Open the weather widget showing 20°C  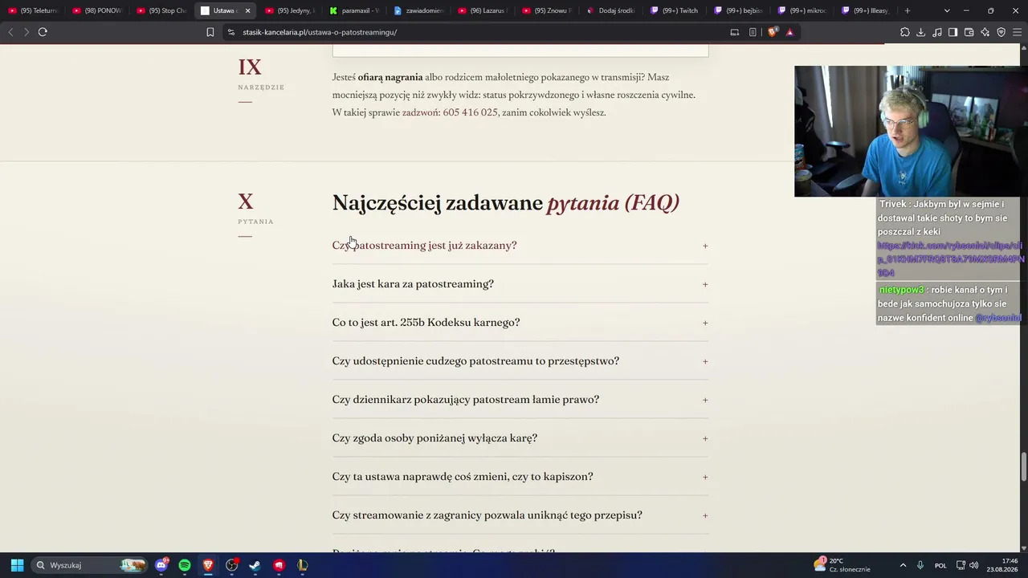point(842,565)
